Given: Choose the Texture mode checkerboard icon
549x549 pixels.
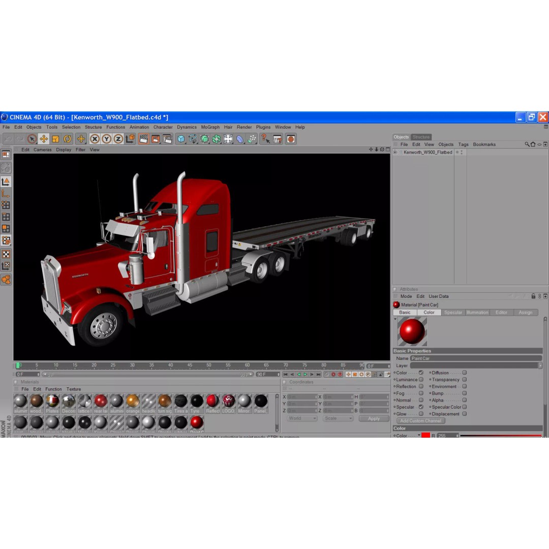Looking at the screenshot, I should click(x=6, y=254).
